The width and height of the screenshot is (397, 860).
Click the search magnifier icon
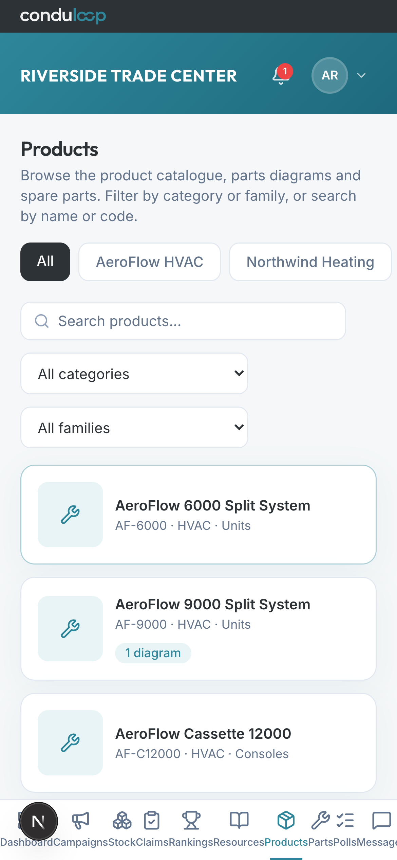tap(42, 321)
